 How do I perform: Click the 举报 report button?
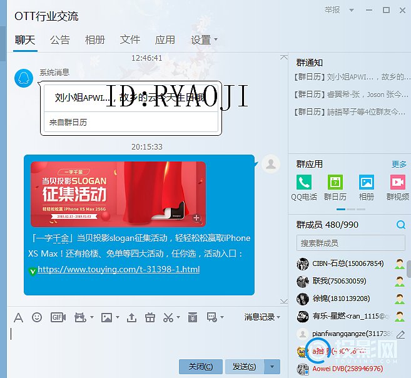332,10
